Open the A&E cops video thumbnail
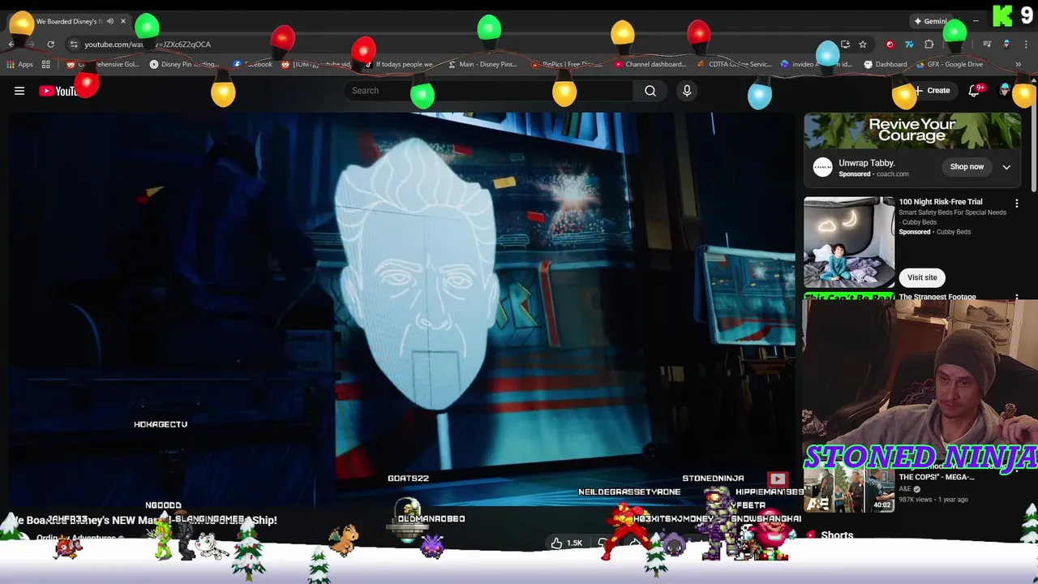The image size is (1038, 584). pyautogui.click(x=848, y=491)
